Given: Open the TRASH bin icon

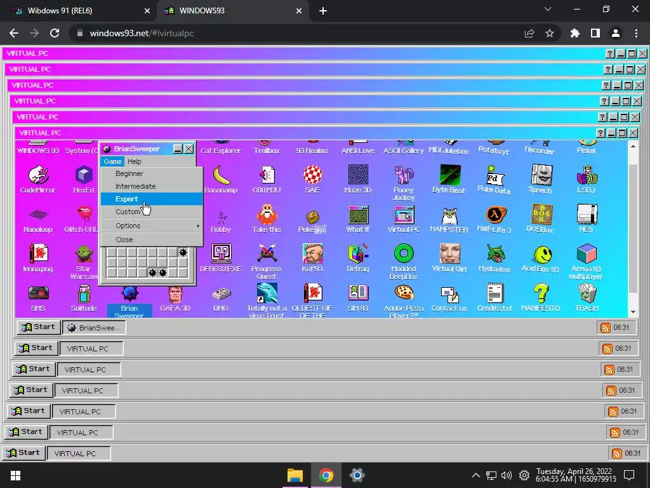Looking at the screenshot, I should point(586,297).
